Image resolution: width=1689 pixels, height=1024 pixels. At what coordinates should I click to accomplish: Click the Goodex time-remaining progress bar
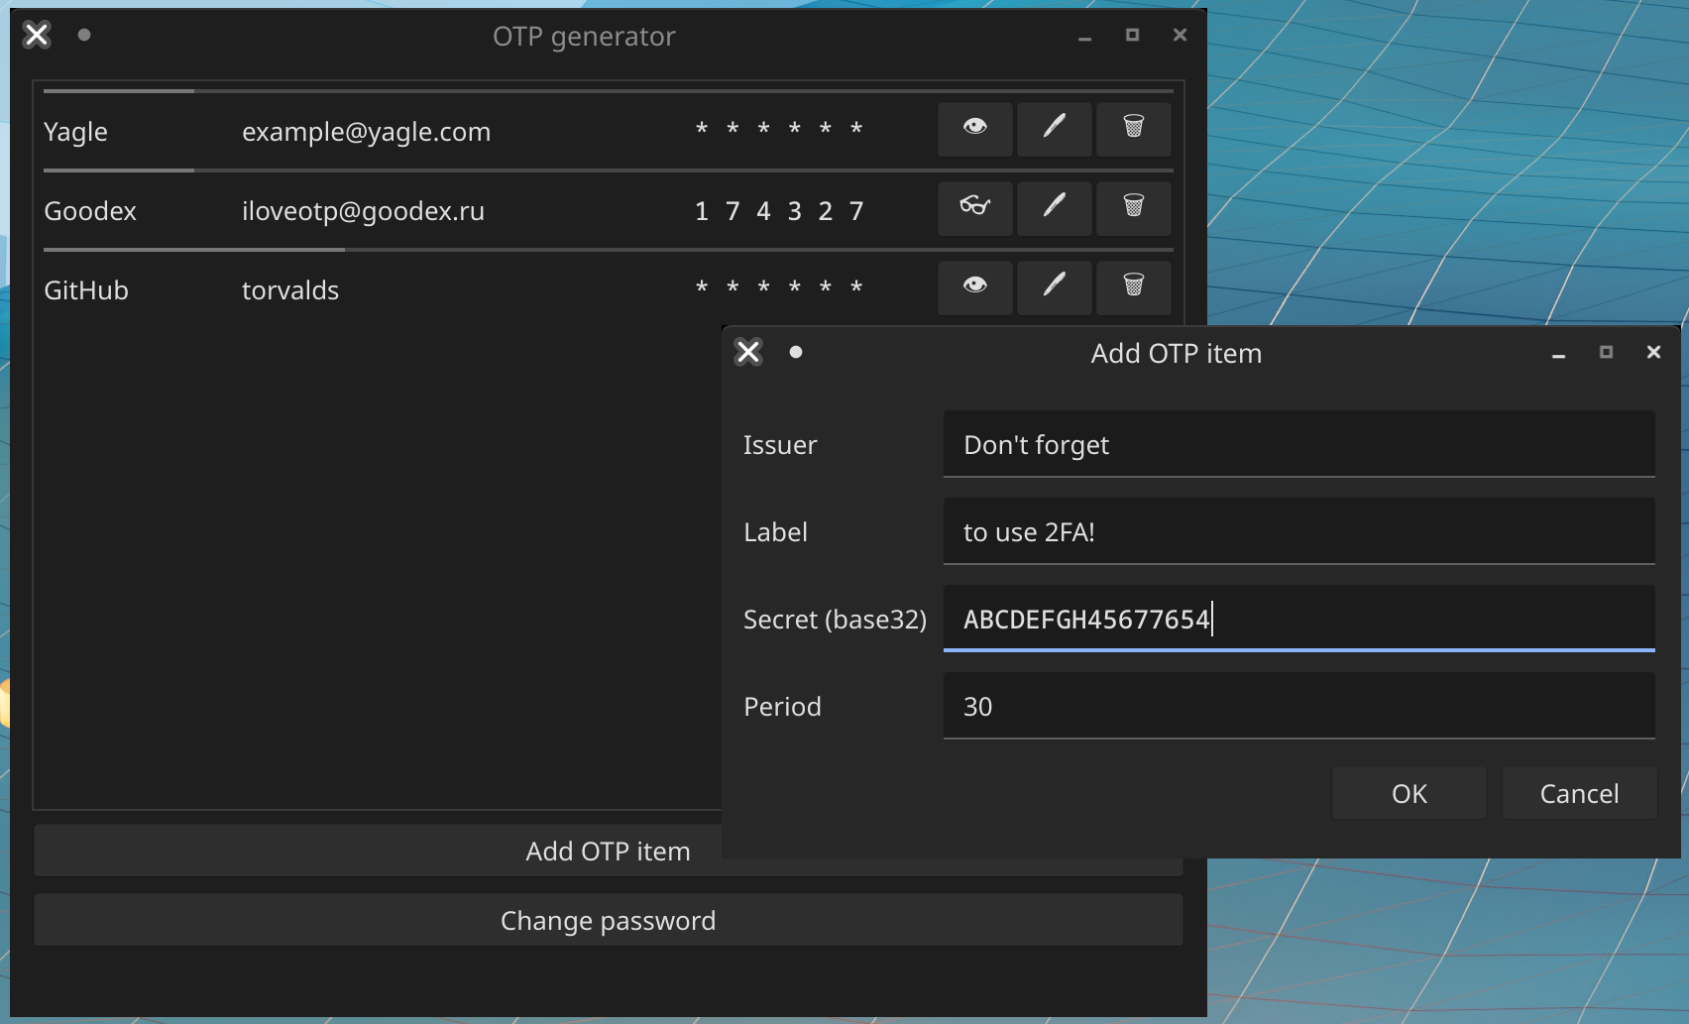coord(608,171)
